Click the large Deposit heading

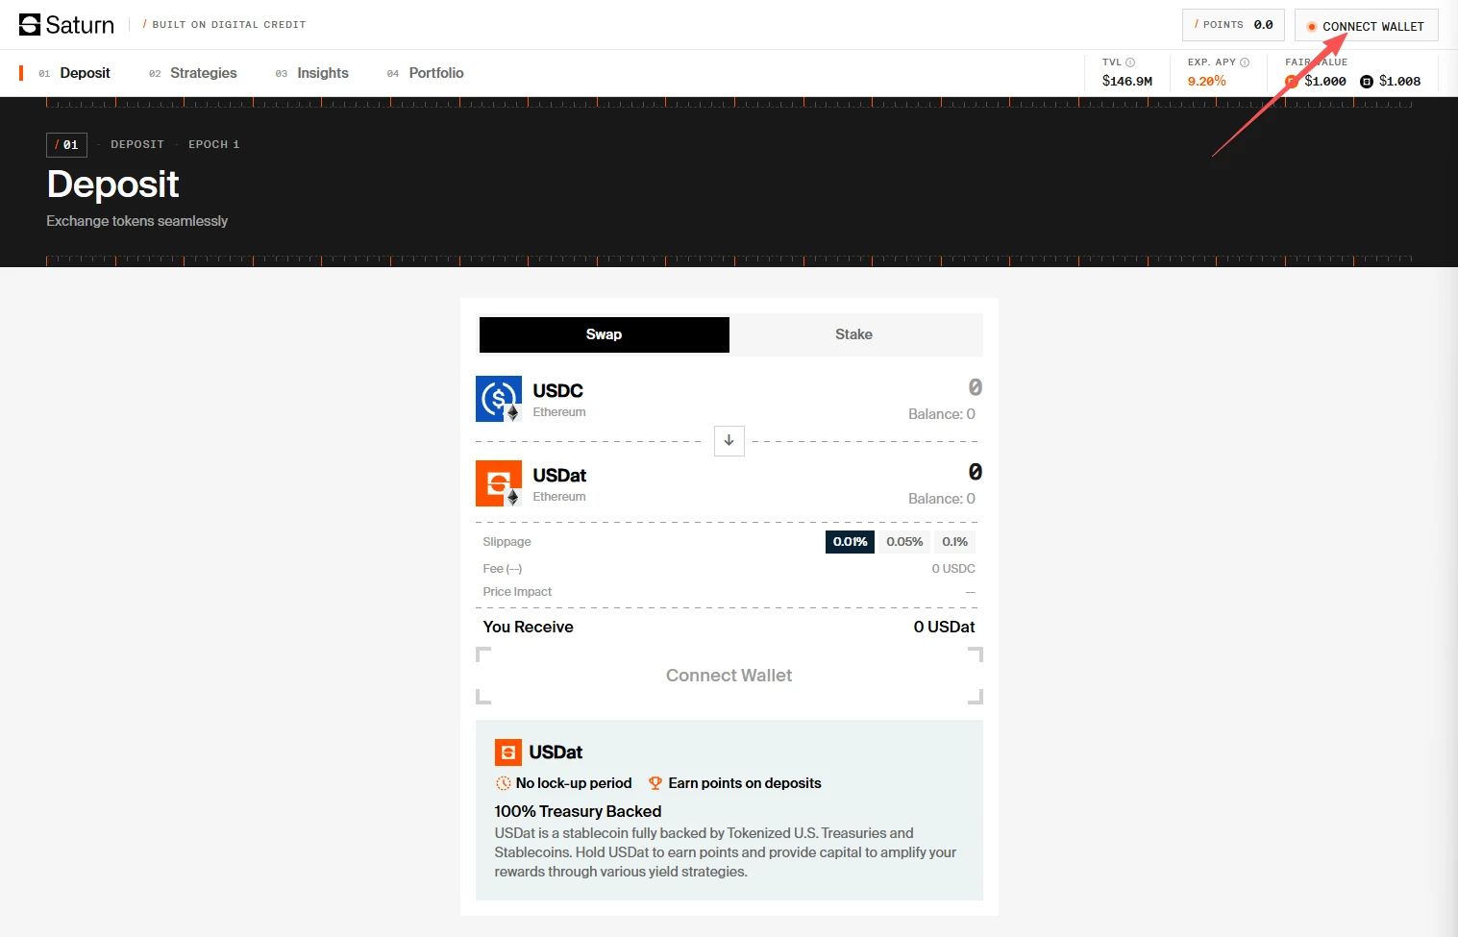[113, 185]
